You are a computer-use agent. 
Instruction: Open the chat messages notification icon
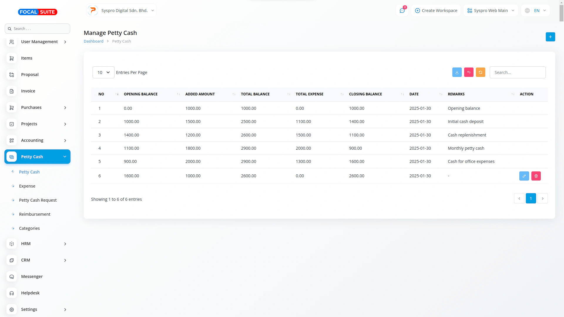coord(402,11)
